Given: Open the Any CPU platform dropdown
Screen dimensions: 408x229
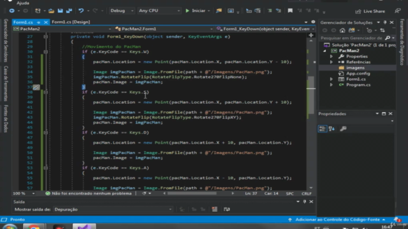Looking at the screenshot, I should (159, 11).
